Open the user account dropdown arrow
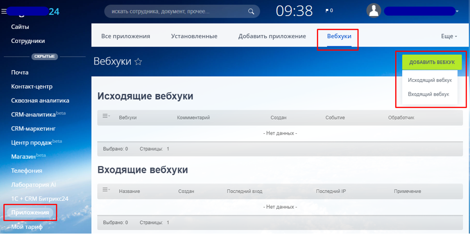 point(457,11)
